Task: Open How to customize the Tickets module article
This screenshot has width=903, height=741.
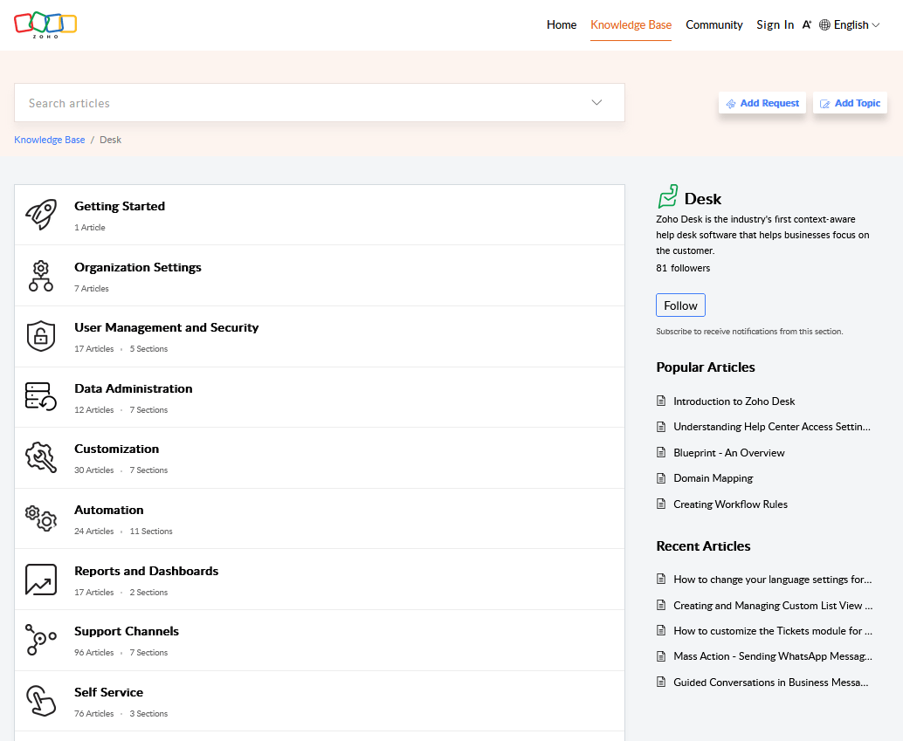Action: (x=773, y=631)
